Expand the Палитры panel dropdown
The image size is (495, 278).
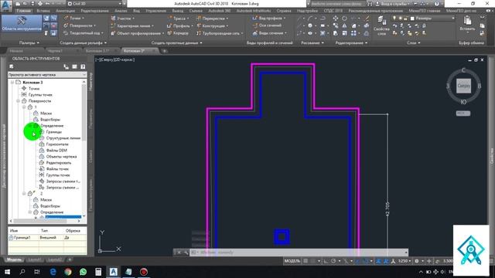[29, 42]
